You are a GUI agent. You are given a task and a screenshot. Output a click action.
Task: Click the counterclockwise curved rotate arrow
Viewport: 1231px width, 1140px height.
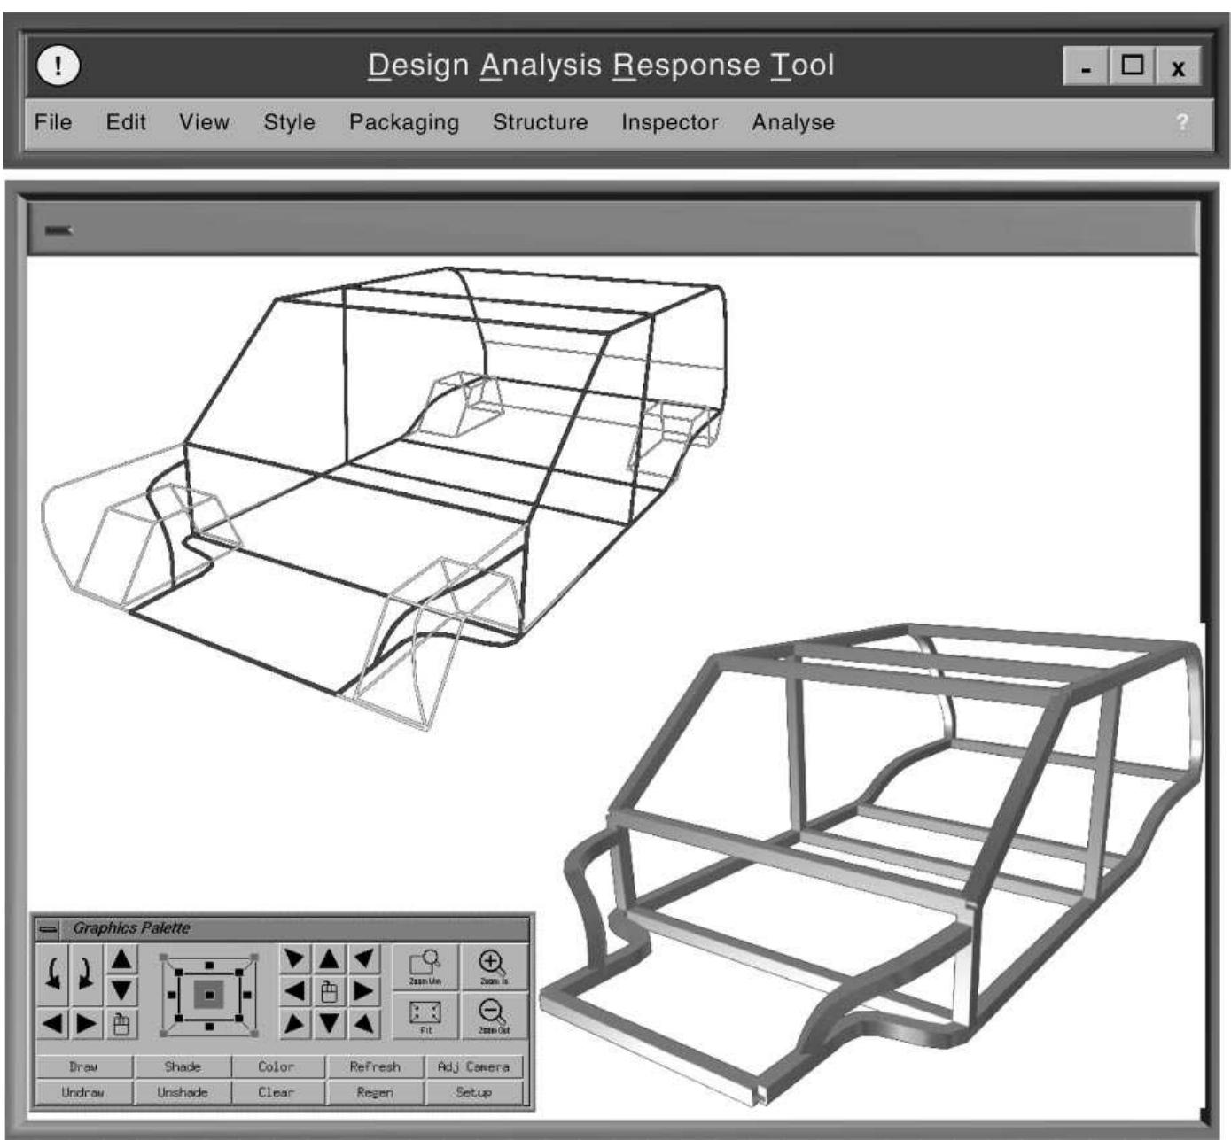point(53,974)
